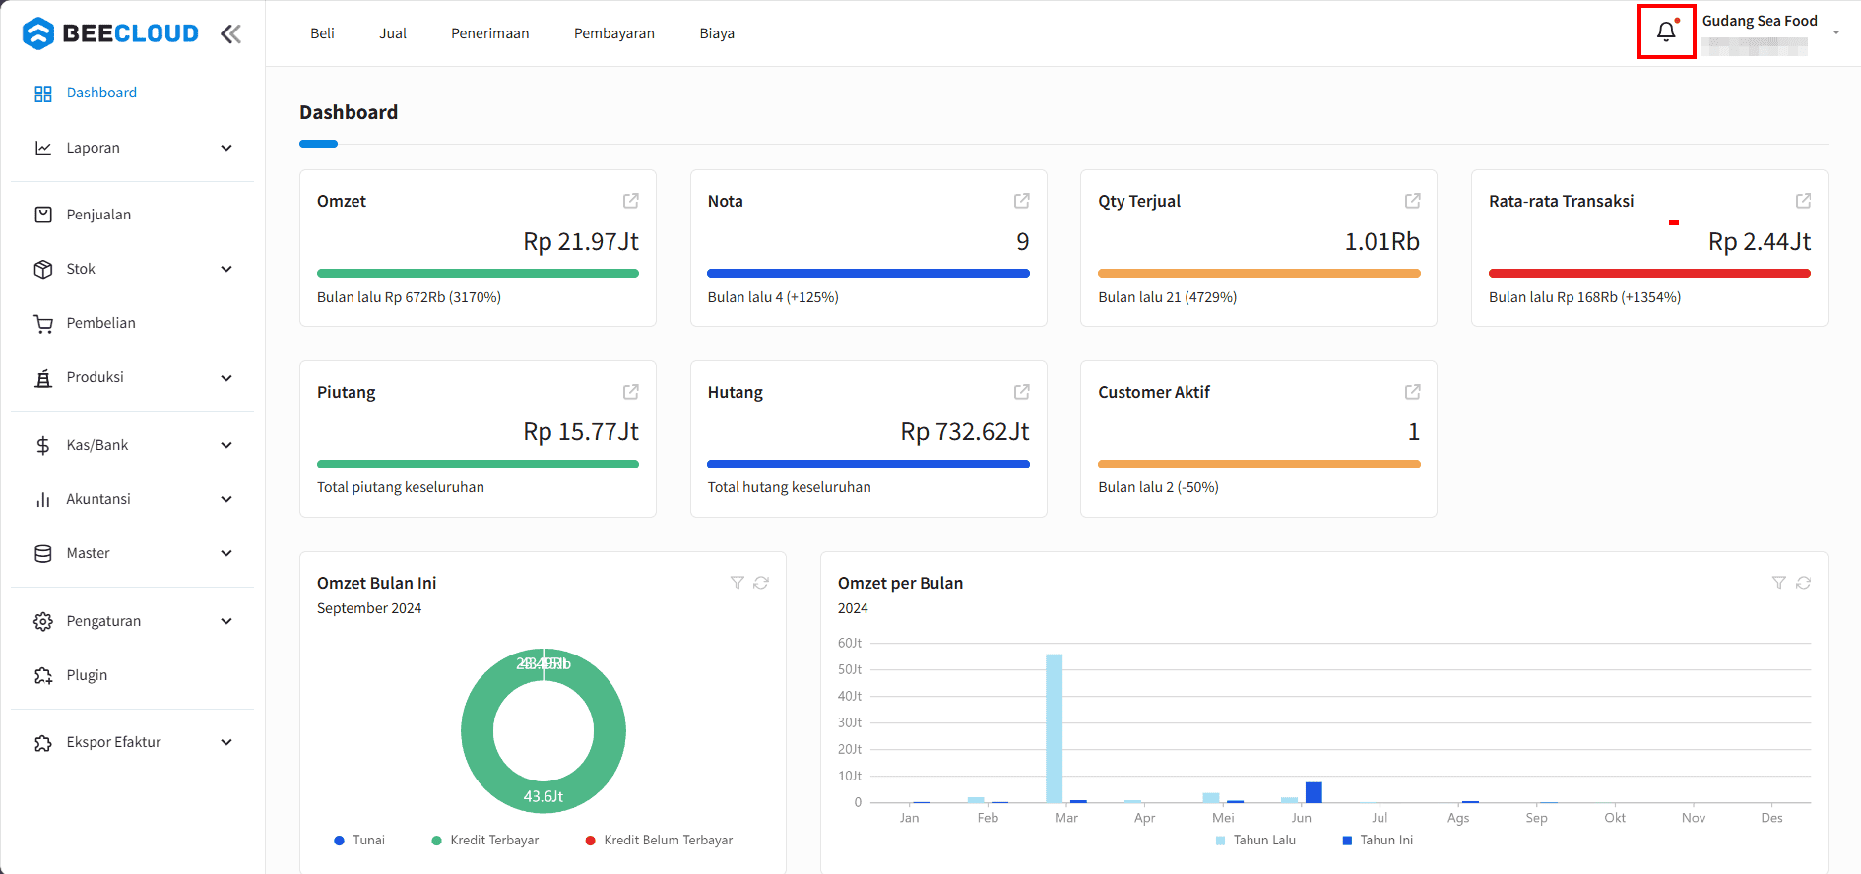Expand the Ekspor Efaktur menu chevron
1861x874 pixels.
pyautogui.click(x=226, y=742)
